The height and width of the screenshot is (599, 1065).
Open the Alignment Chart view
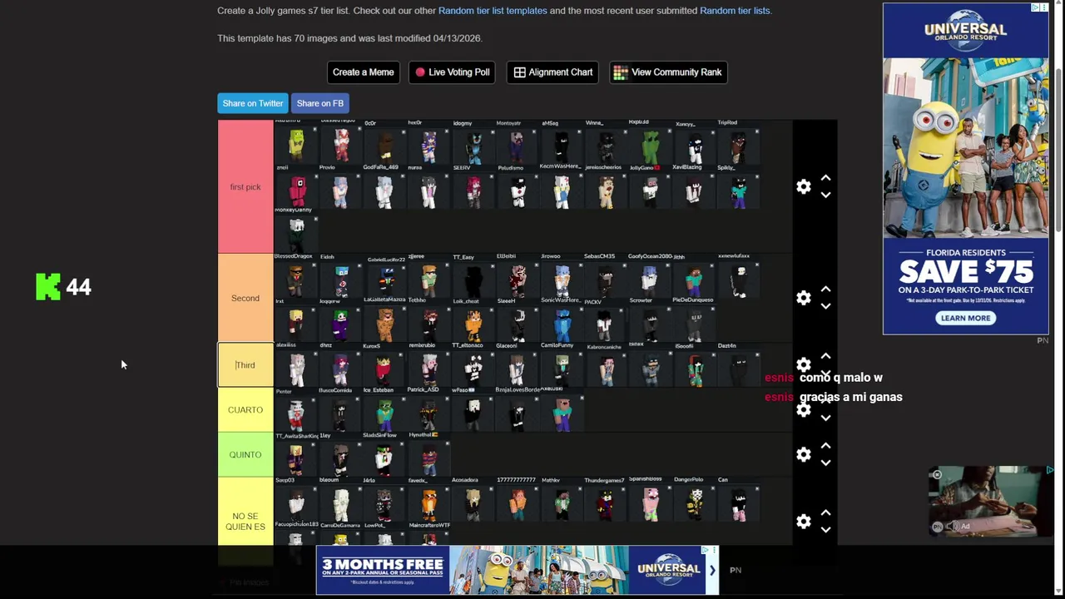(x=552, y=72)
